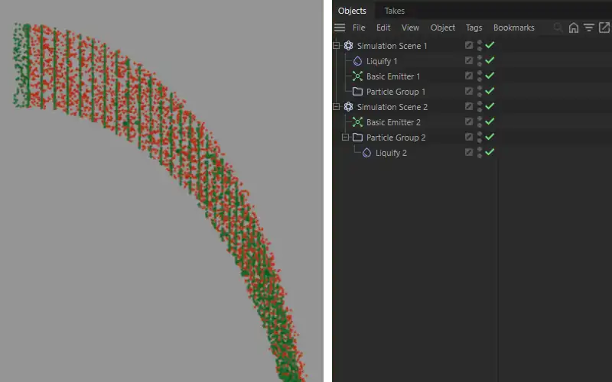Viewport: 612px width, 382px height.
Task: Open the Tags menu
Action: (x=474, y=28)
